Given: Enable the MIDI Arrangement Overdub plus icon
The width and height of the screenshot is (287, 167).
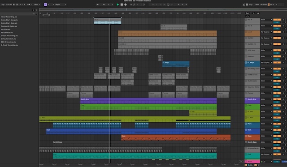Looking at the screenshot, I should click(x=131, y=4).
